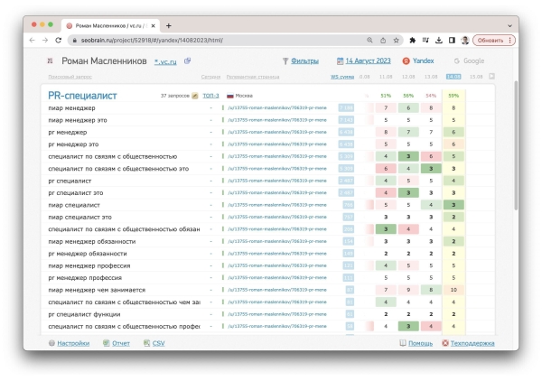Viewport: 542px width, 381px height.
Task: Click the edit icon next to vc.ru
Action: coord(187,61)
